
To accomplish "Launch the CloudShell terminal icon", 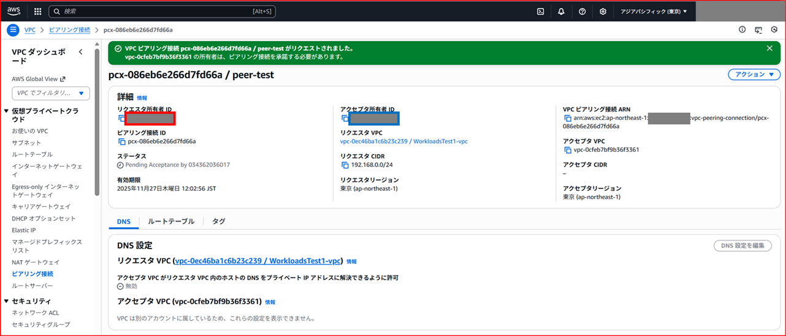I will 540,11.
